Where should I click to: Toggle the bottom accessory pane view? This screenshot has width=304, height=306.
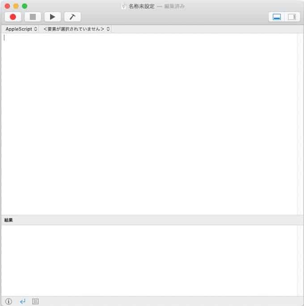click(x=277, y=17)
